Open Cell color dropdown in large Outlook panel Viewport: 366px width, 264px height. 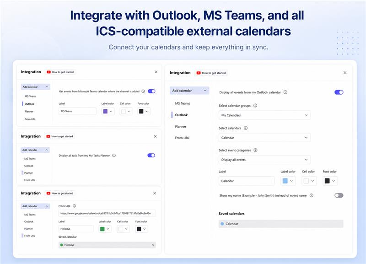point(309,181)
